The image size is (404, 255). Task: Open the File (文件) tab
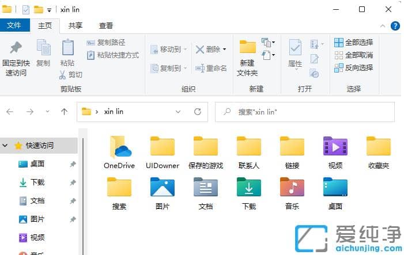click(14, 25)
